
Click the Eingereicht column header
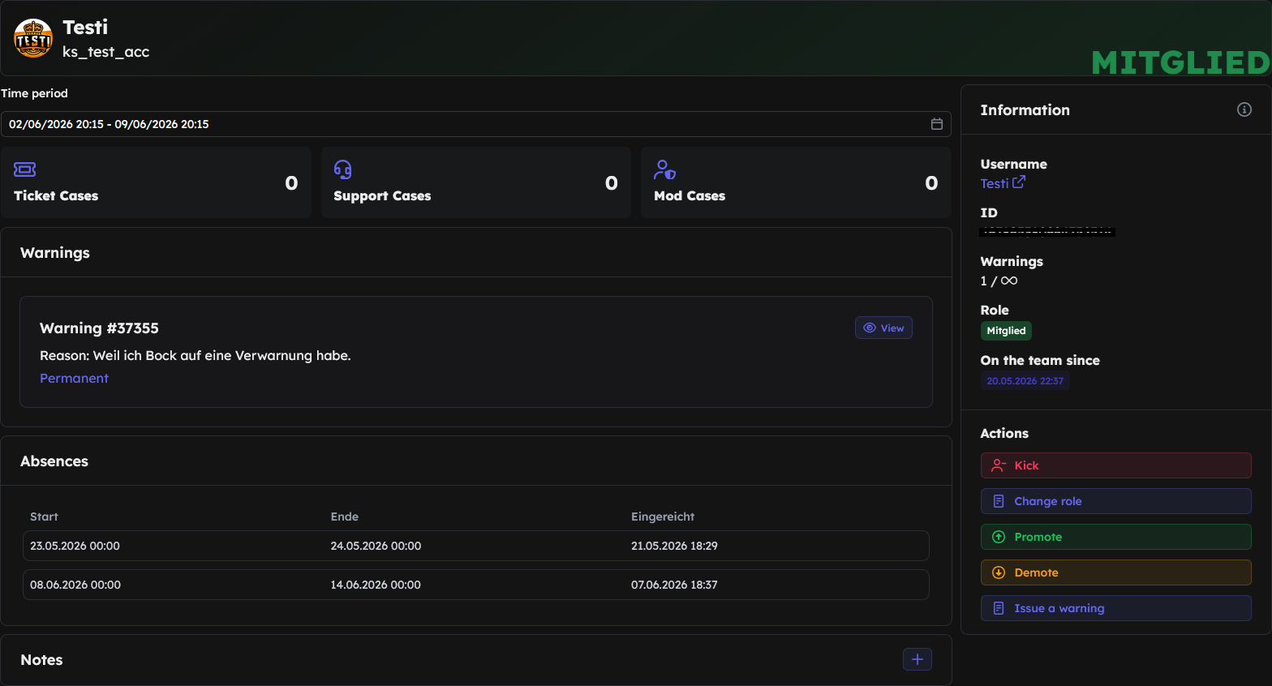coord(663,517)
